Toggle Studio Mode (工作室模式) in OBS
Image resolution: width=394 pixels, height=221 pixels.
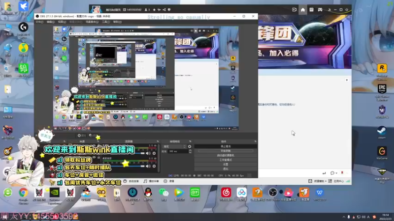226,160
